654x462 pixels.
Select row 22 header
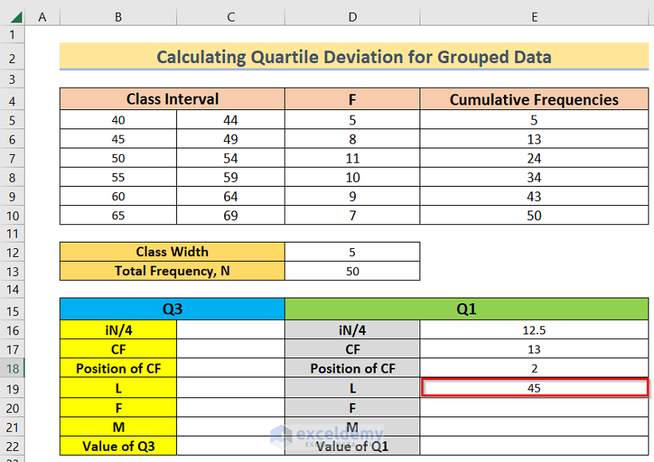click(x=12, y=446)
